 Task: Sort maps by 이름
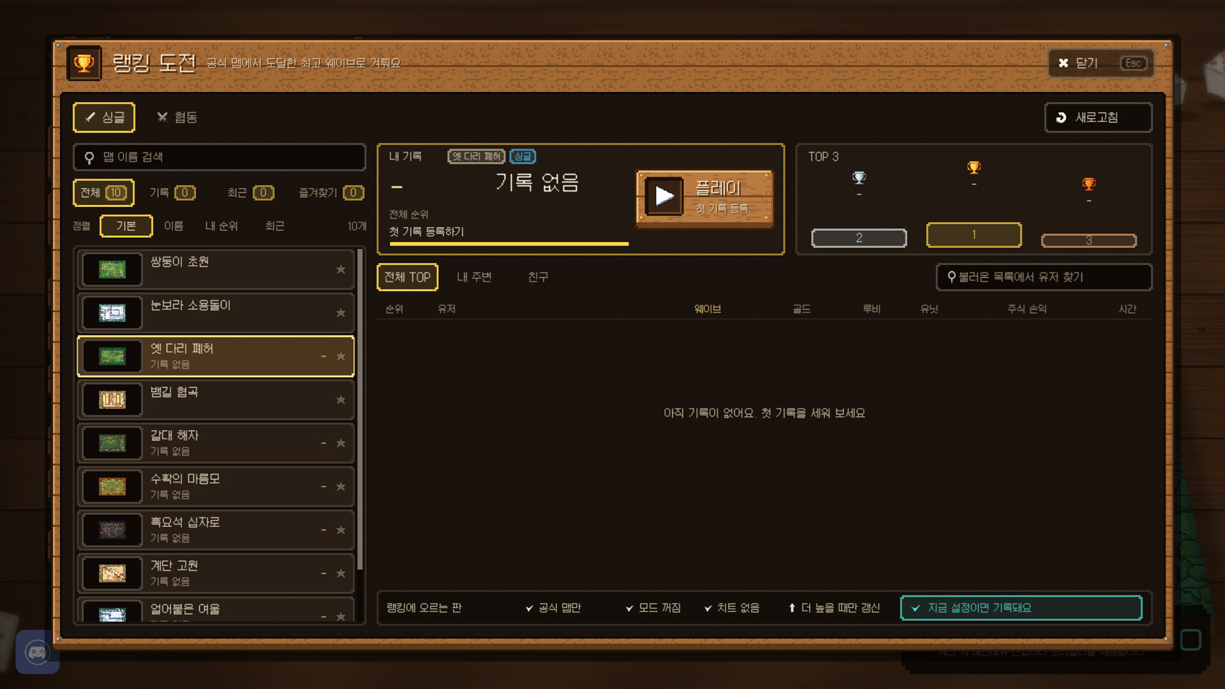[174, 226]
